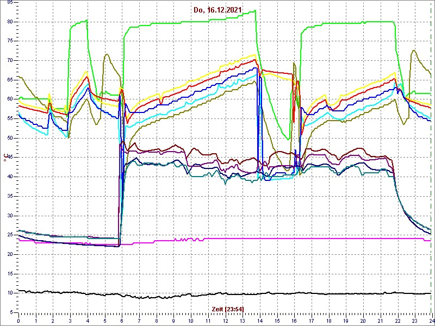Click hour 6 on the time axis
Viewport: 435px width, 326px height.
[122, 321]
